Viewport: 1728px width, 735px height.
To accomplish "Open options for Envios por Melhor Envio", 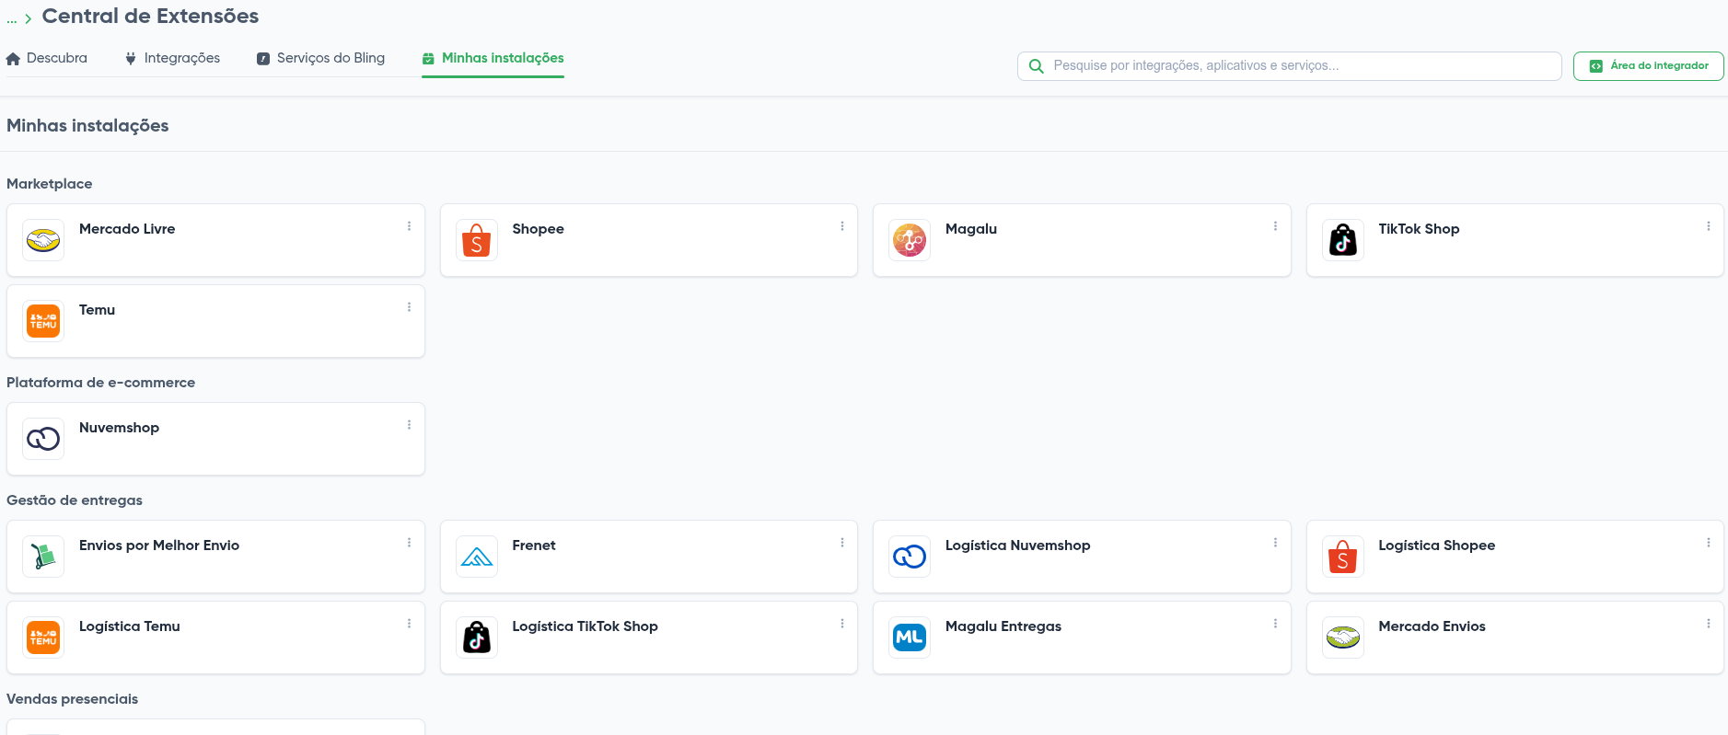I will click(x=409, y=543).
